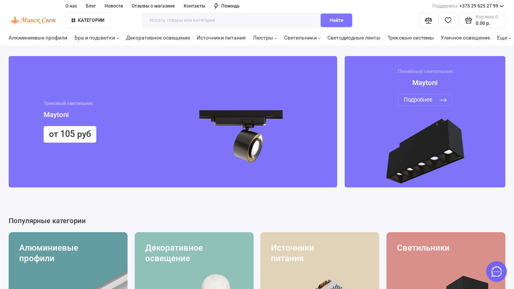The width and height of the screenshot is (514, 289).
Task: Click the arrow icon in Подробнее button
Action: click(443, 100)
